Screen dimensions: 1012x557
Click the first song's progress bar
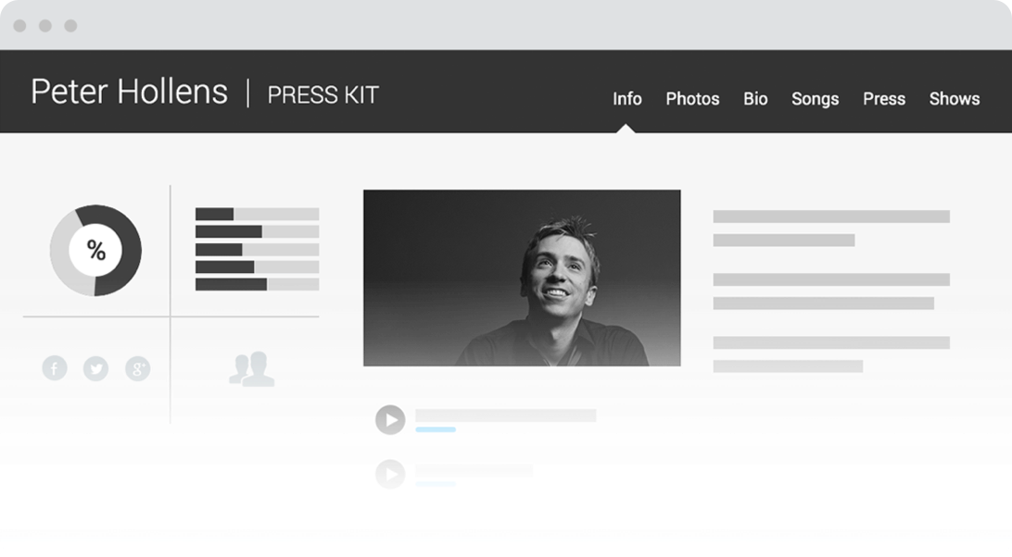[436, 429]
